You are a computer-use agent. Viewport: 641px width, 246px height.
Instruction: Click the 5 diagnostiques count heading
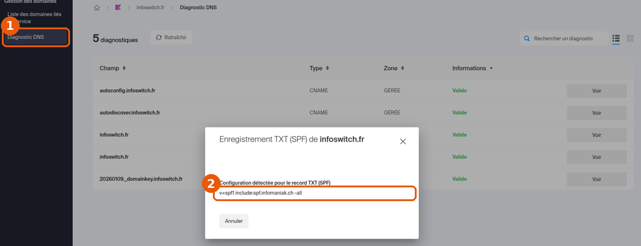pyautogui.click(x=115, y=39)
